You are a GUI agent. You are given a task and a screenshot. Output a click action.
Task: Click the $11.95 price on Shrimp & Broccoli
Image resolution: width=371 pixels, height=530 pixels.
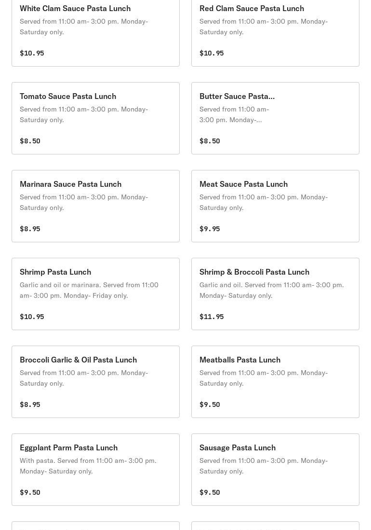point(212,317)
